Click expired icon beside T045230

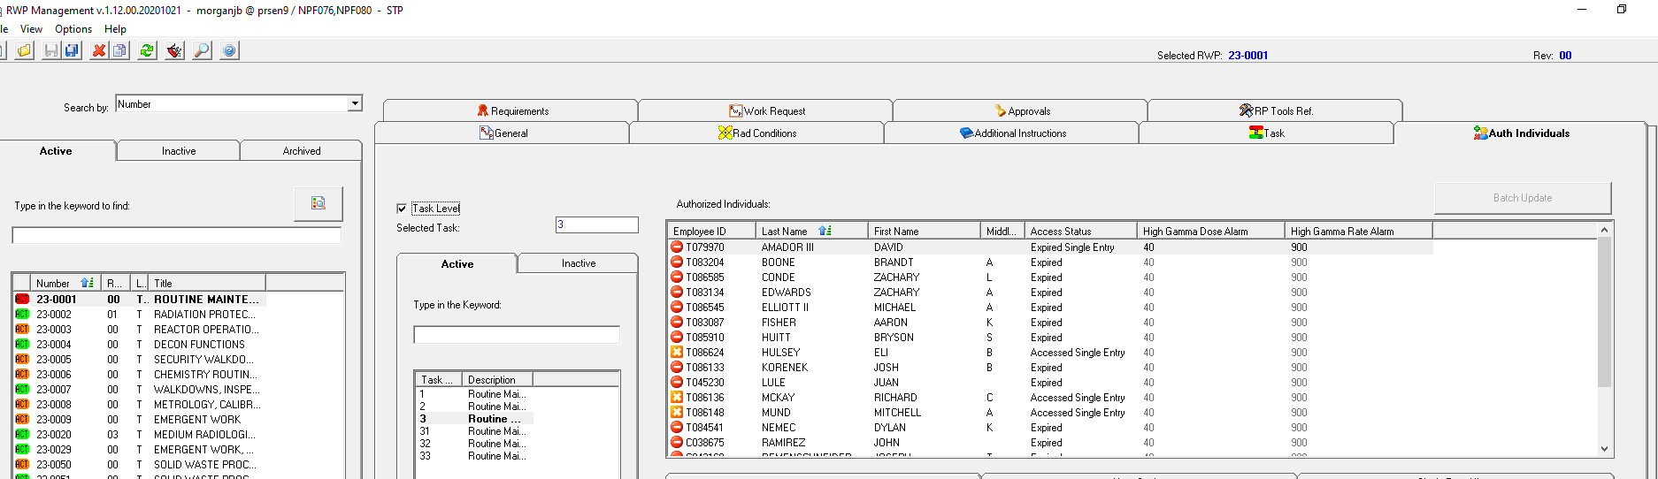click(677, 383)
